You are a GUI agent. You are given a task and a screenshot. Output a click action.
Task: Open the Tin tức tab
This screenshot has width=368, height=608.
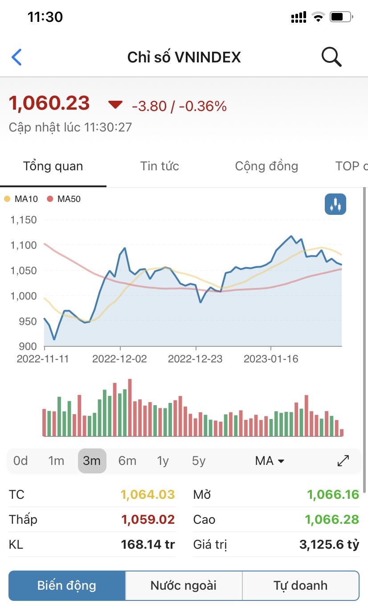point(159,166)
